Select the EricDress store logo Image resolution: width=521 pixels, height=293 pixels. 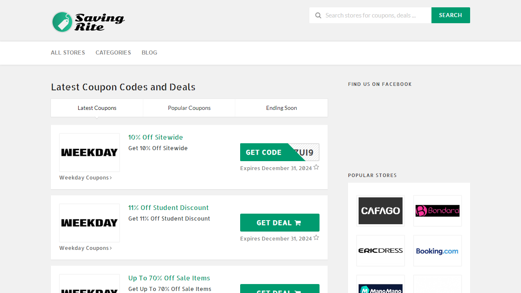coord(380,251)
